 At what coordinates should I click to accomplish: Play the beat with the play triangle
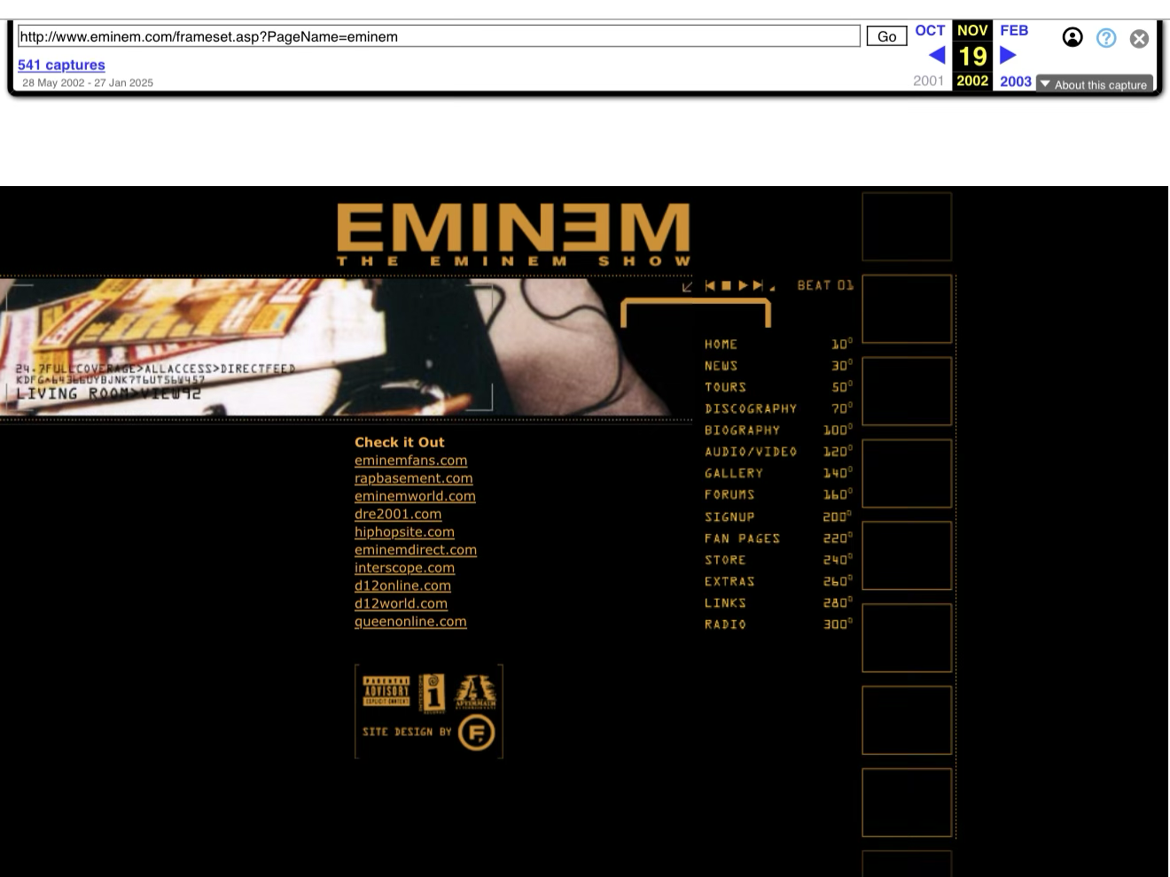coord(743,285)
